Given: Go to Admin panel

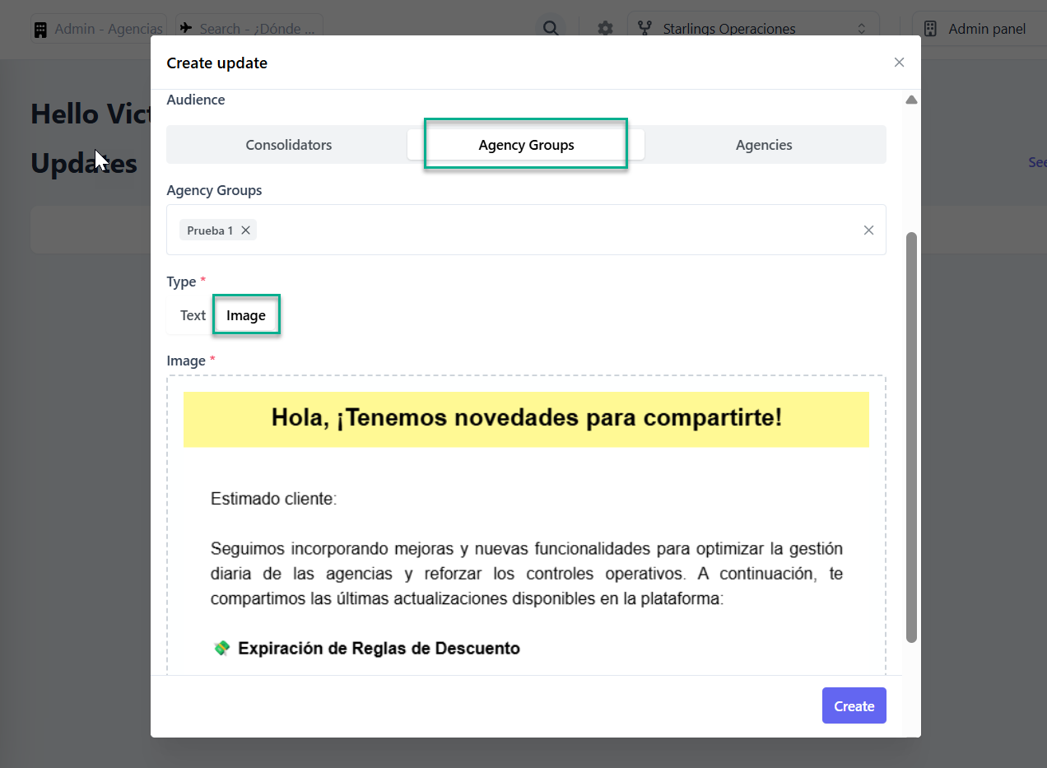Looking at the screenshot, I should click(976, 29).
